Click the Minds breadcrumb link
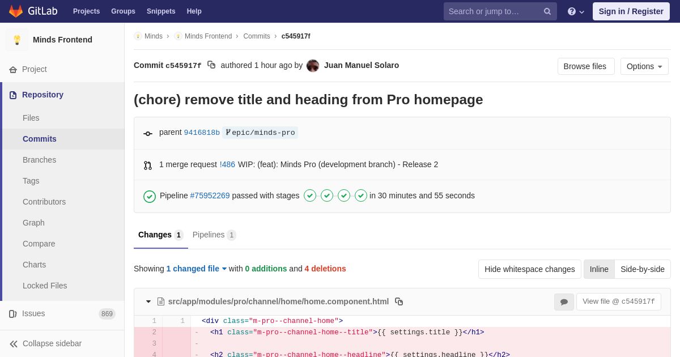Screen dimensions: 680x357 (x=154, y=36)
